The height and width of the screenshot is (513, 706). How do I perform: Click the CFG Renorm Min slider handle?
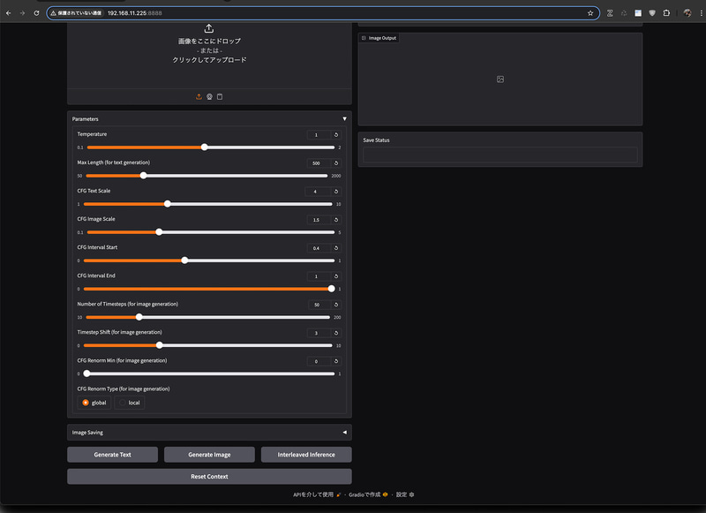coord(86,373)
